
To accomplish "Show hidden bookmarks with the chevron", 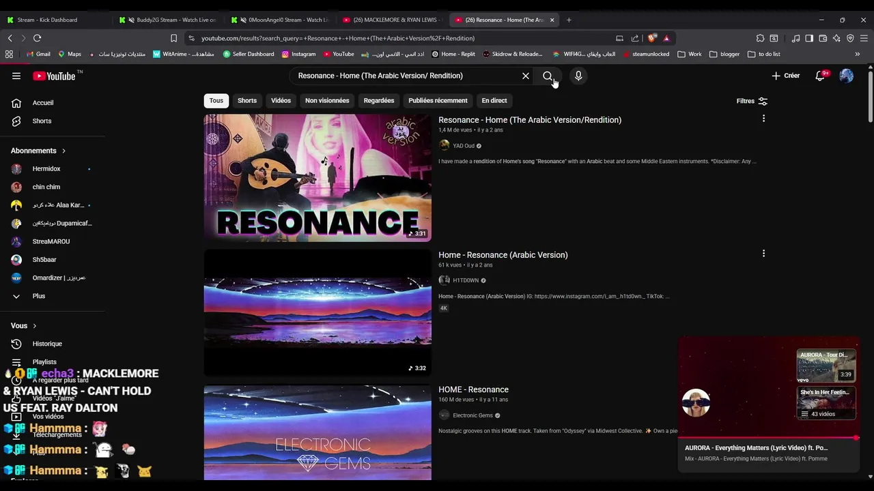I will click(857, 54).
